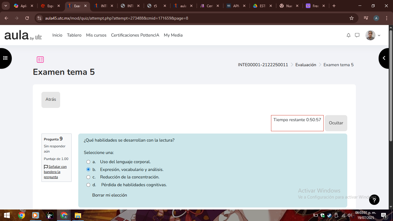Open the browser tab search dropdown
Screen dimensions: 393x221
[x=5, y=6]
